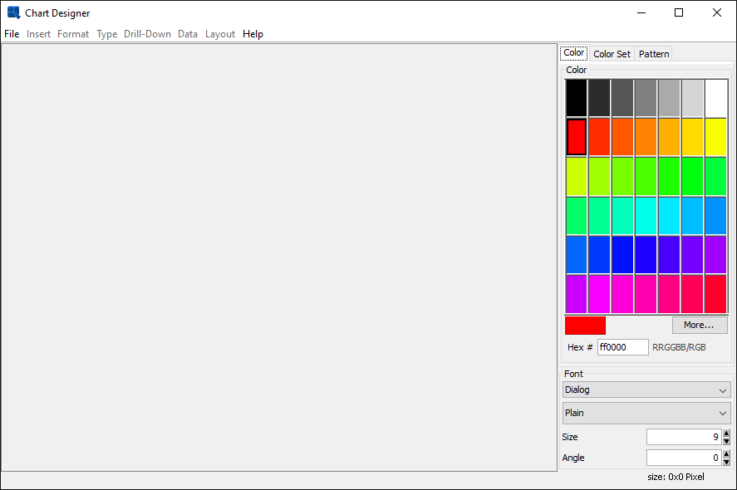Click the Hex color input field
Viewport: 737px width, 490px height.
623,347
